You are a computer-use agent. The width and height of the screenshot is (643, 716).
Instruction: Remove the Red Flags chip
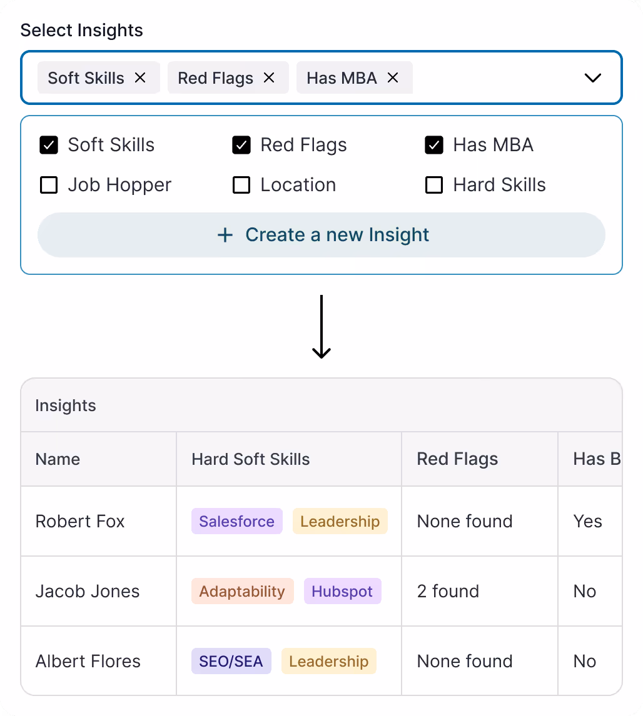(269, 77)
